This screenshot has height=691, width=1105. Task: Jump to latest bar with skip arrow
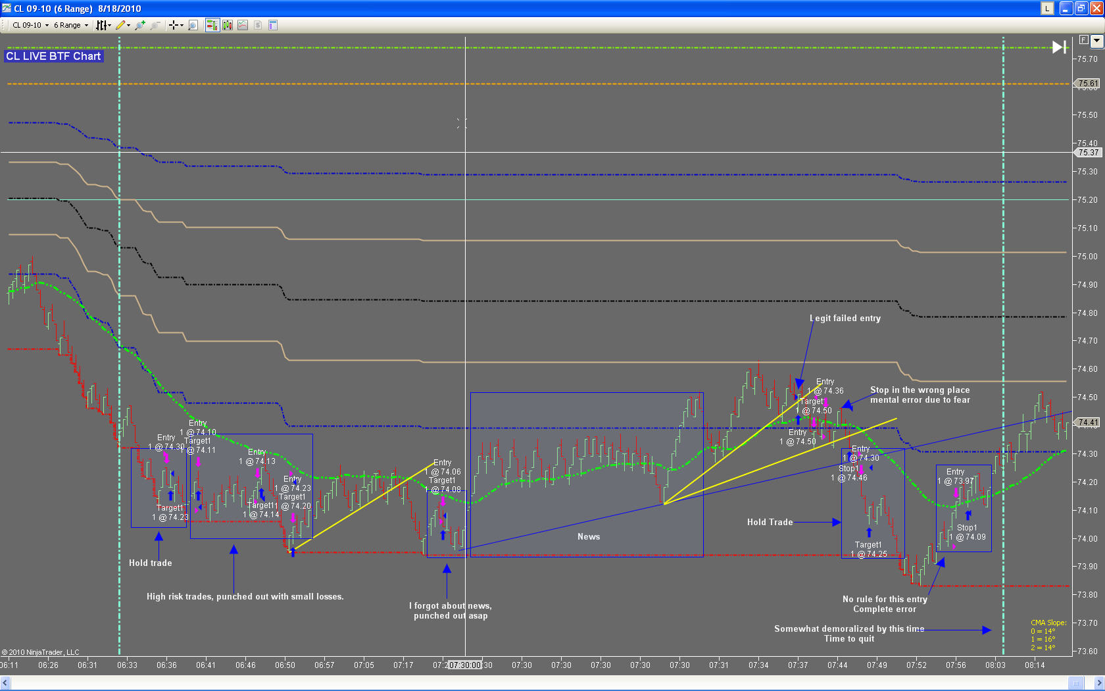pos(1059,47)
